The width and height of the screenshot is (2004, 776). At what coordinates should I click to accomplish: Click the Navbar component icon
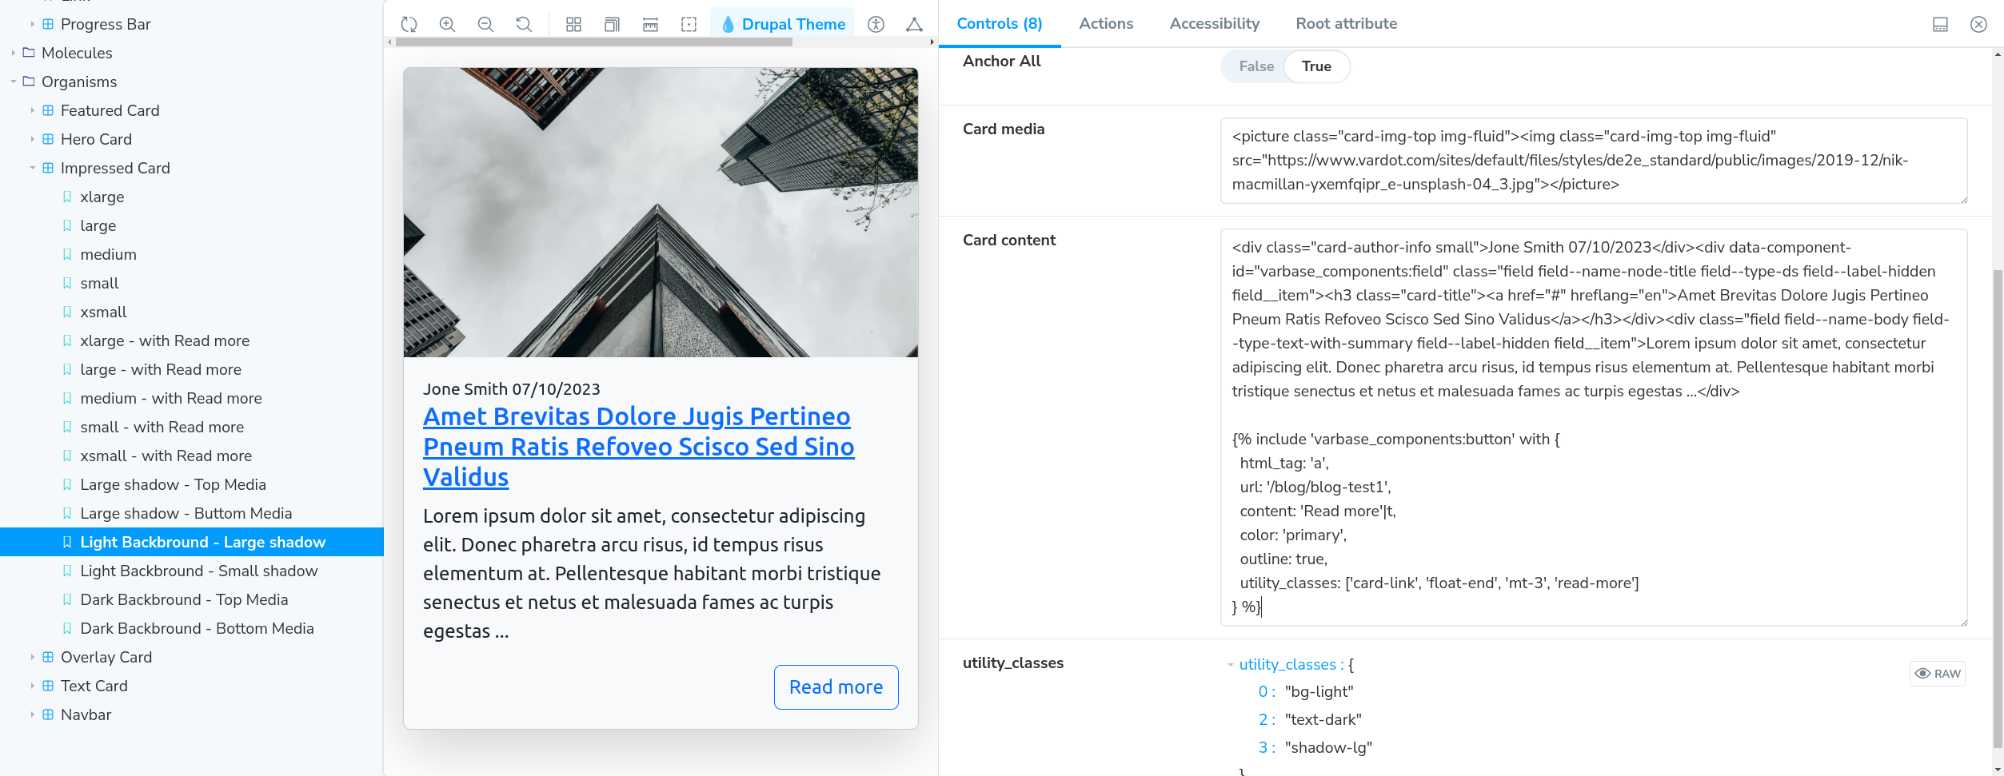[48, 714]
